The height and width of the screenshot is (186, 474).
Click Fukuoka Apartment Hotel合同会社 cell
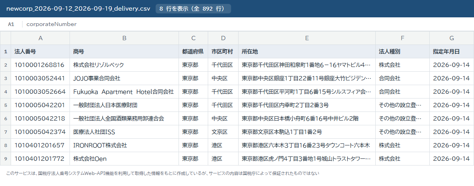(124, 92)
